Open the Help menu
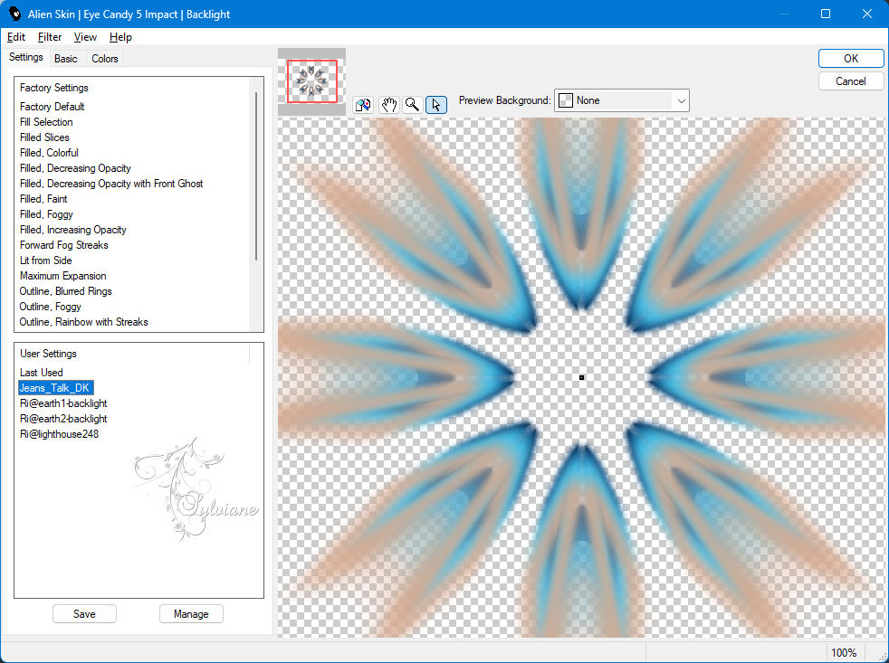Image resolution: width=889 pixels, height=663 pixels. pos(120,37)
